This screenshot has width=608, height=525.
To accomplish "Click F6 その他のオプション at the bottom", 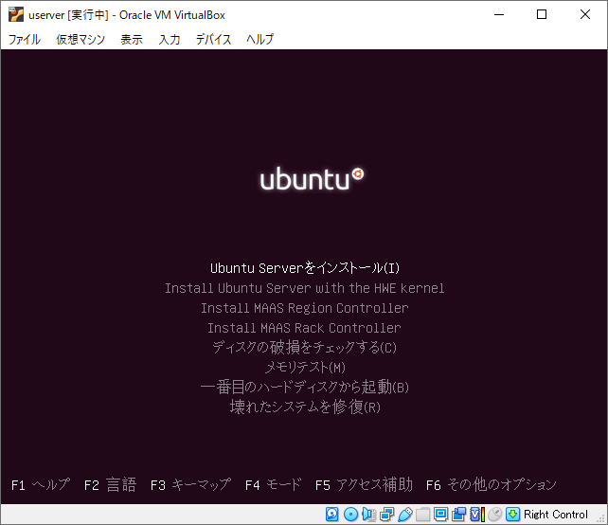I will tap(491, 484).
